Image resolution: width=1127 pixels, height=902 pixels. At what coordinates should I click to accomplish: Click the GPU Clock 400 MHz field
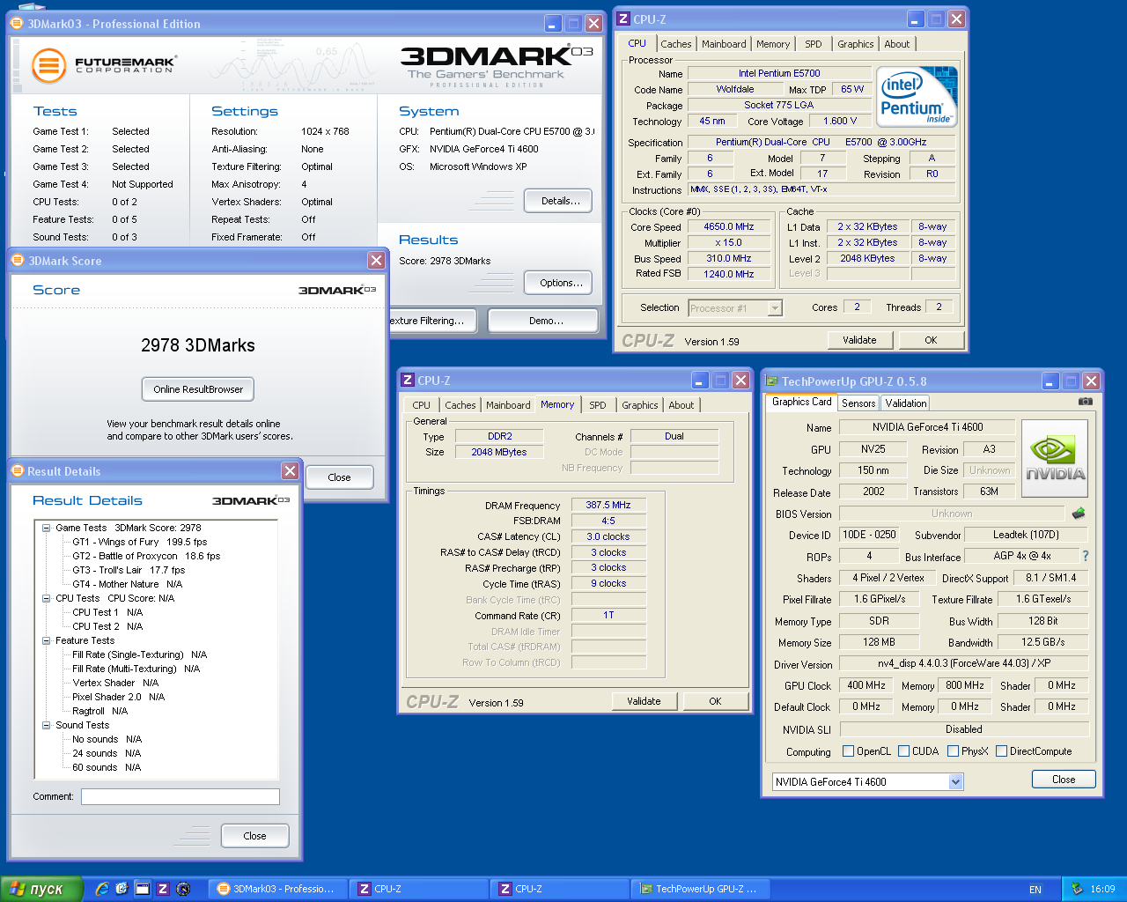click(866, 685)
